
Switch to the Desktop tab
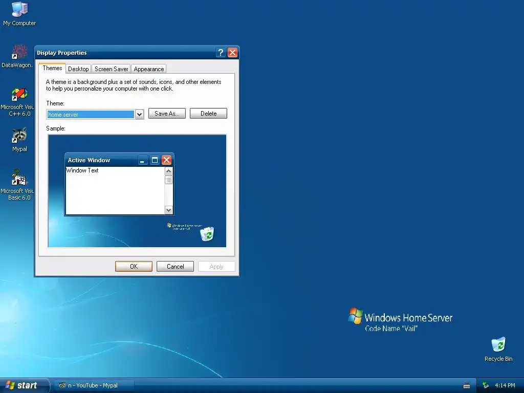tap(78, 69)
